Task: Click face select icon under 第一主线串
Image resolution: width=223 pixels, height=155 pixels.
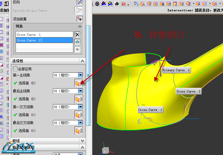Action: click(78, 83)
